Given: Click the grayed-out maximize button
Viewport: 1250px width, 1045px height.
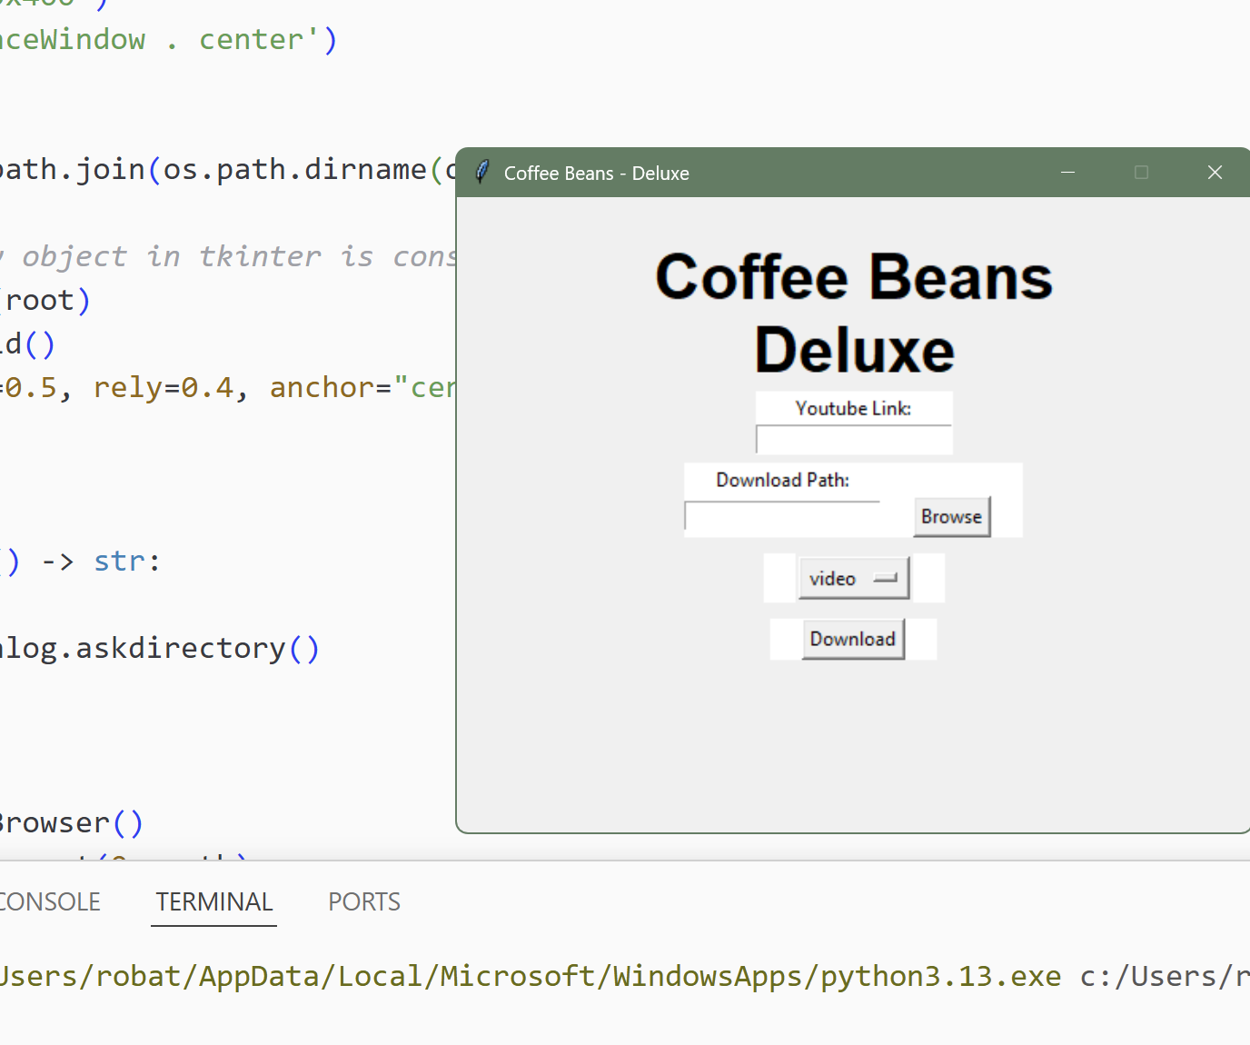Looking at the screenshot, I should click(1141, 173).
